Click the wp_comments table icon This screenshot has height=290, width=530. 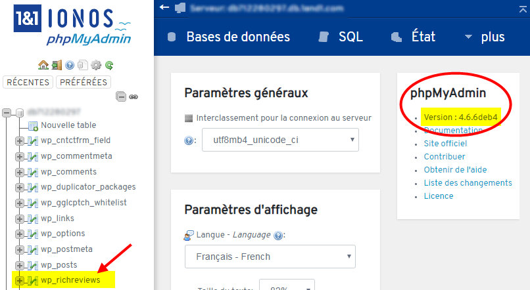click(33, 173)
